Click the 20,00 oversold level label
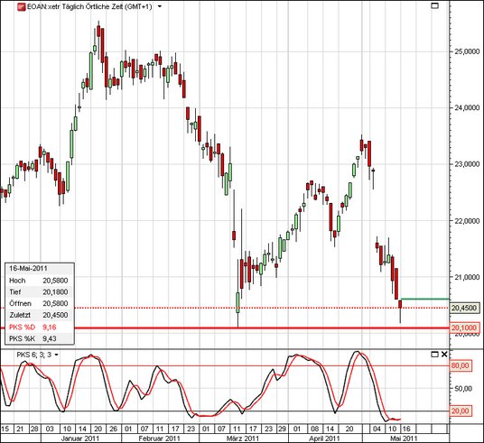 tap(461, 411)
